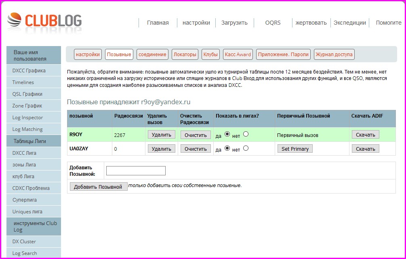406x259 pixels.
Task: Download ADIF for R9OY with Скачать
Action: click(x=366, y=135)
